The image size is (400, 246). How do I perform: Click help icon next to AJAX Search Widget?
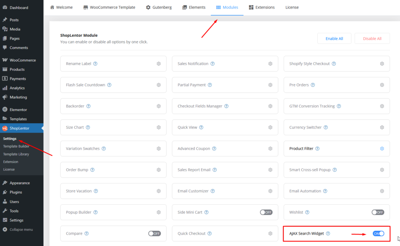(x=328, y=233)
